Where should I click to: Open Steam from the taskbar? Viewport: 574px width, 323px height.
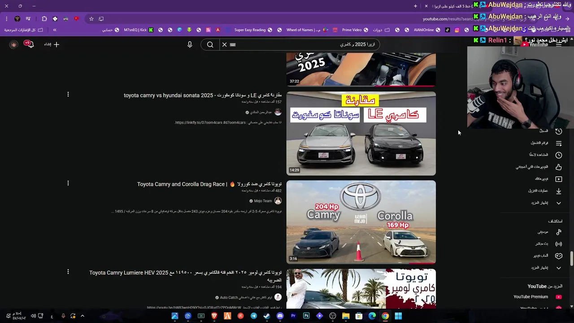click(x=267, y=316)
